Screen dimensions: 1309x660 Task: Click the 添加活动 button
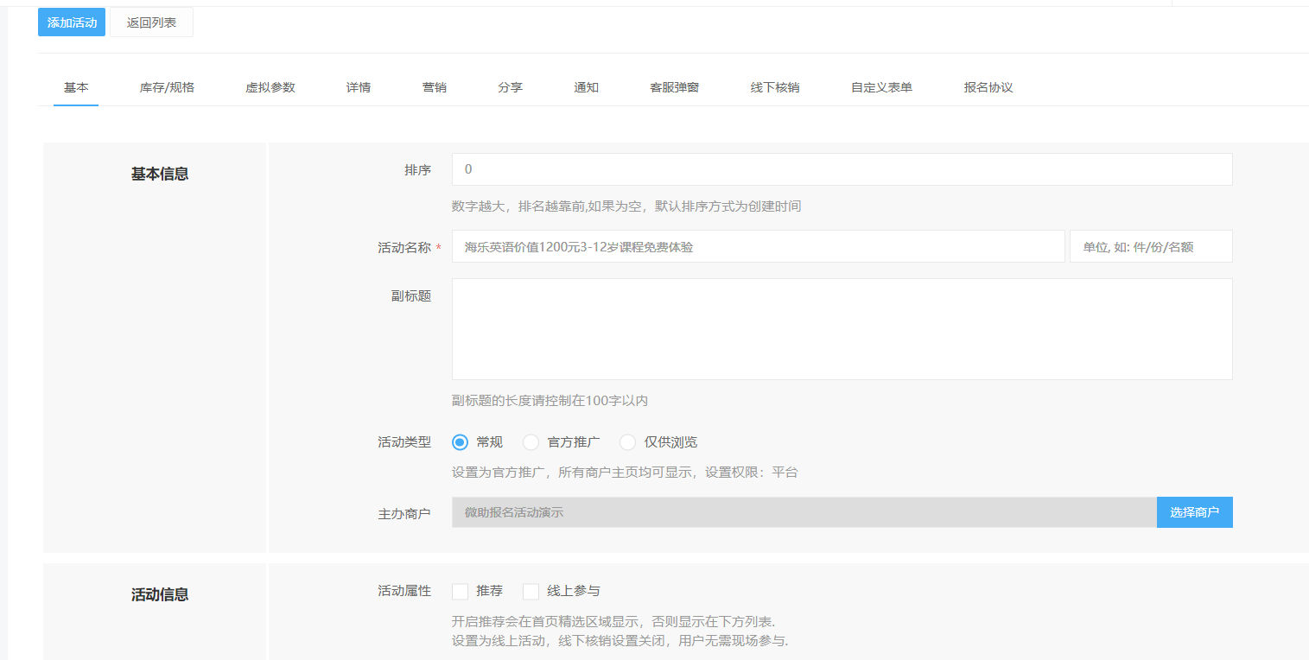(x=71, y=22)
